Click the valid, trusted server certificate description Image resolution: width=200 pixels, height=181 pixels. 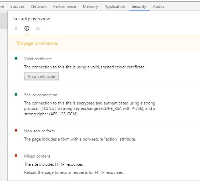85,67
